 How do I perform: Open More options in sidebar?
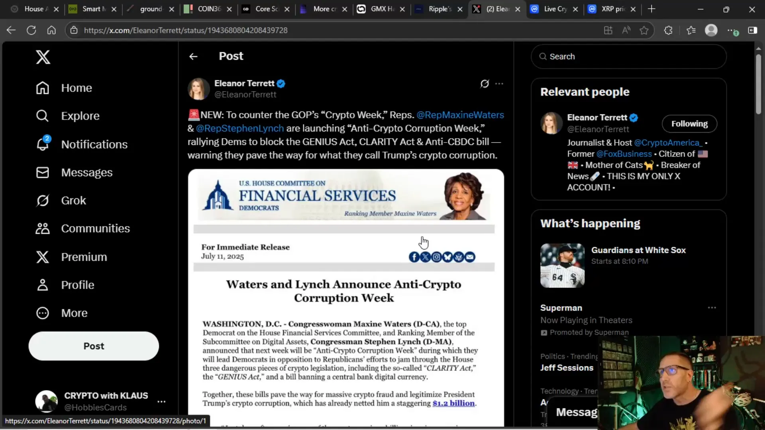tap(62, 313)
